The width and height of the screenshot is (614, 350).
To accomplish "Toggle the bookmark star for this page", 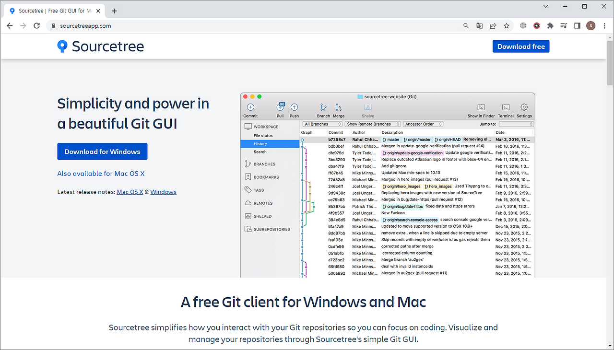I will pyautogui.click(x=507, y=26).
